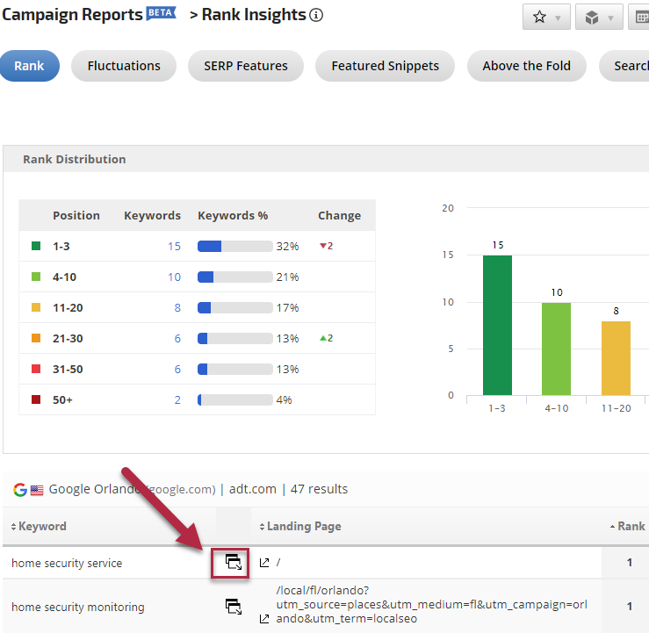Sort the table by Rank column
Image resolution: width=649 pixels, height=633 pixels.
pos(627,526)
